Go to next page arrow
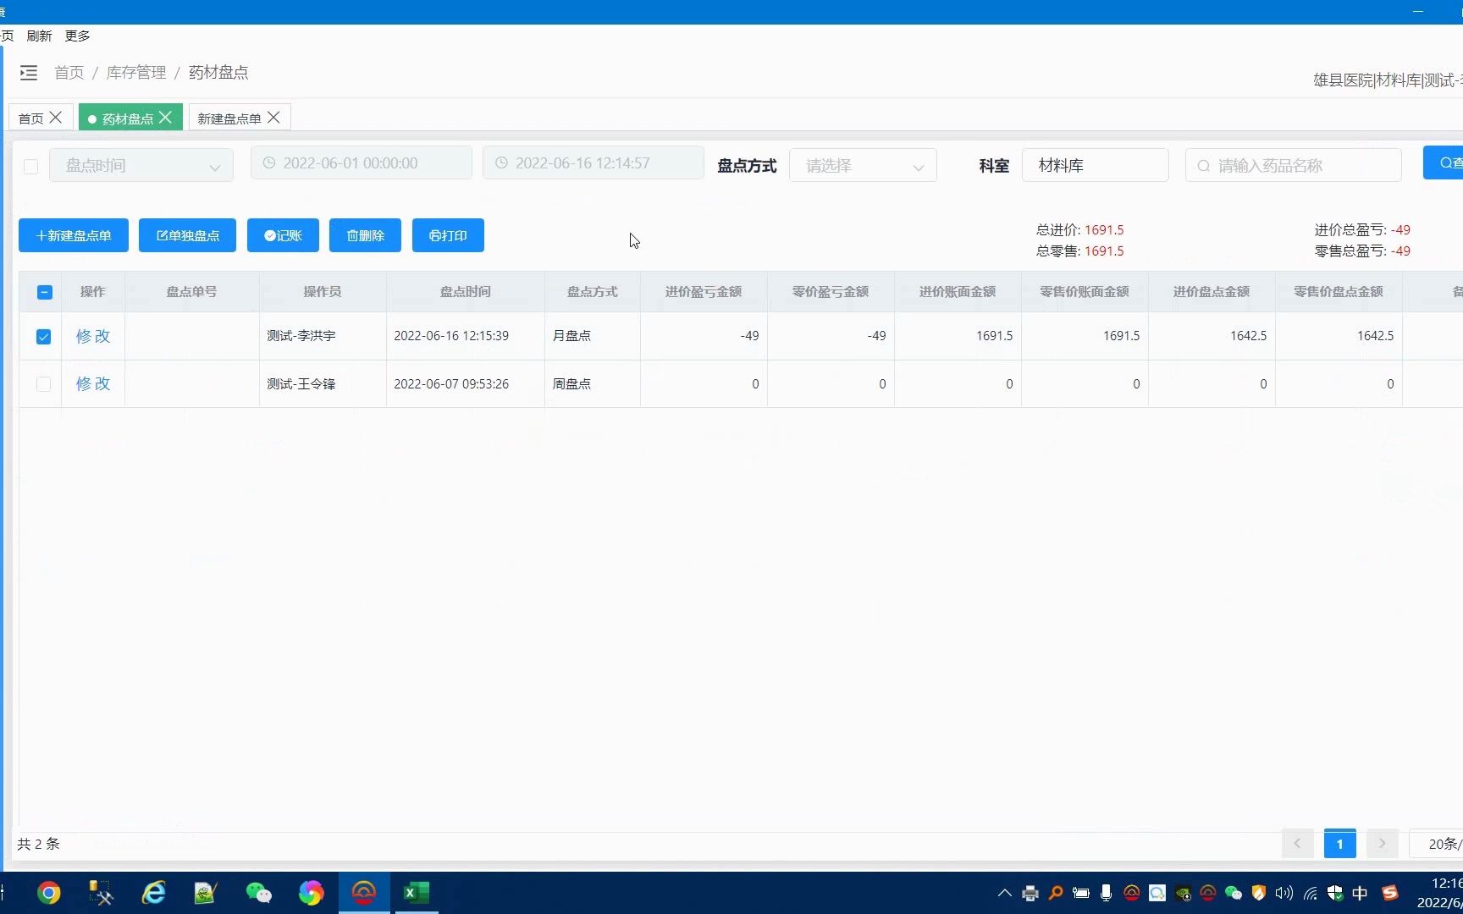Image resolution: width=1463 pixels, height=914 pixels. click(x=1382, y=844)
